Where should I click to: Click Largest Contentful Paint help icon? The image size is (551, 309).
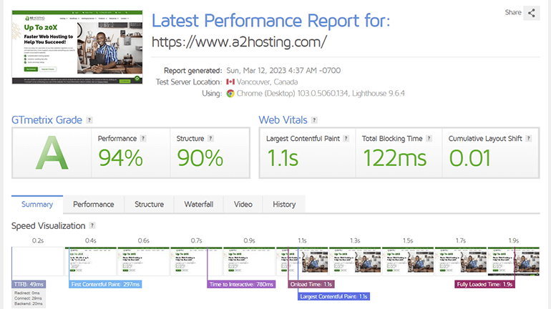(x=346, y=138)
